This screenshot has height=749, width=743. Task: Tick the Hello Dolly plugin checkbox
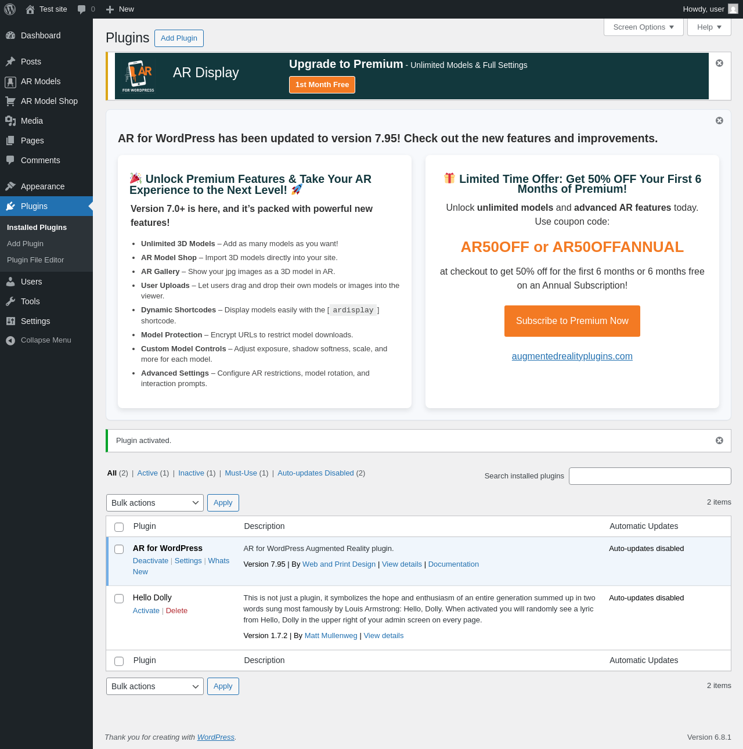pos(119,599)
